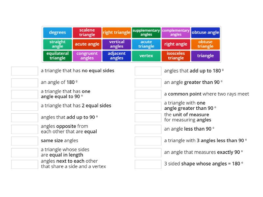Select the "degrees" tile
Image resolution: width=263 pixels, height=197 pixels.
tap(57, 32)
